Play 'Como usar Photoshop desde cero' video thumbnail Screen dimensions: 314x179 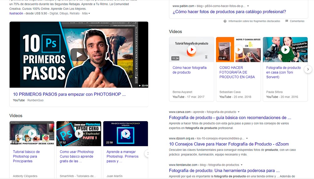coord(79,133)
